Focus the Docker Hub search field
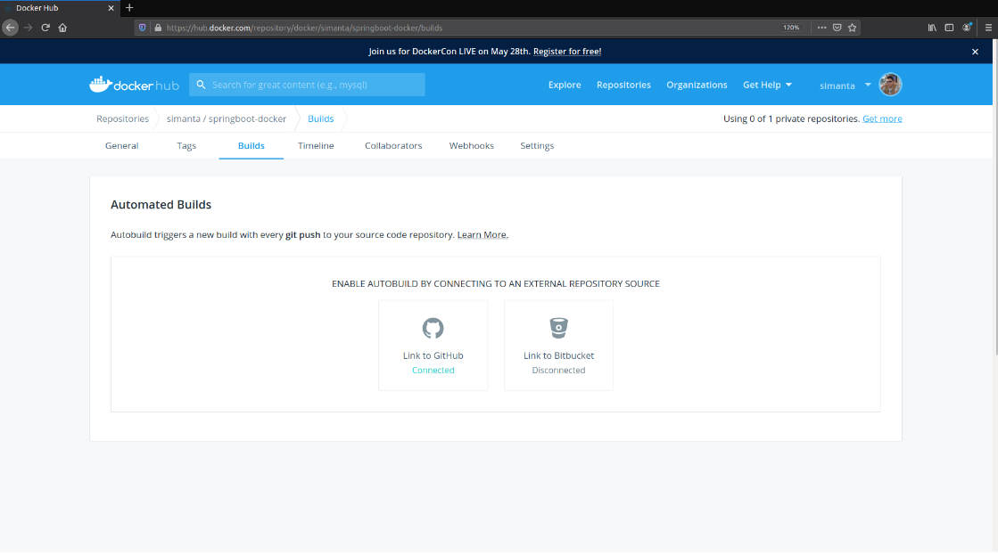 click(x=307, y=85)
